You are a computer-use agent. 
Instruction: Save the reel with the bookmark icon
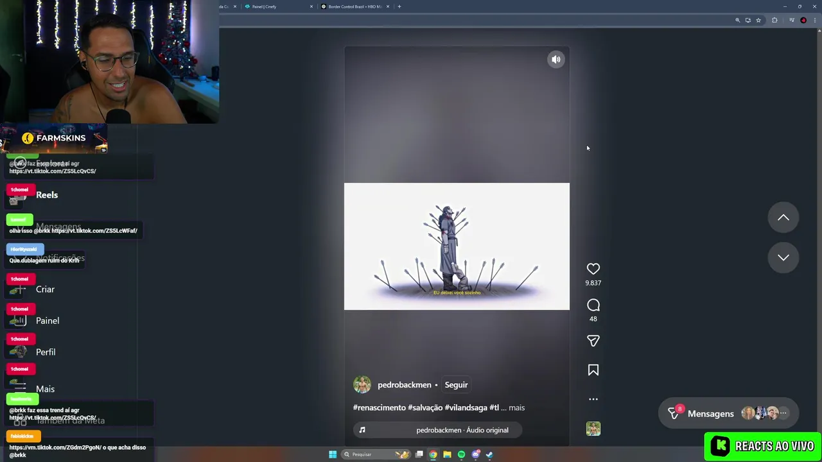point(593,370)
